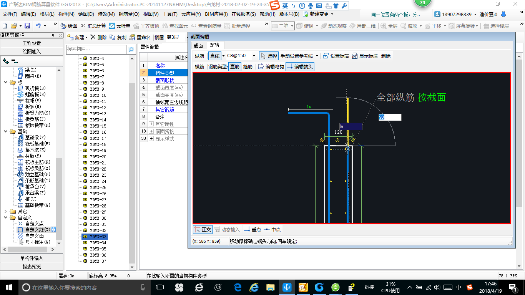Switch to 横筋 transverse rebar mode

pyautogui.click(x=199, y=66)
